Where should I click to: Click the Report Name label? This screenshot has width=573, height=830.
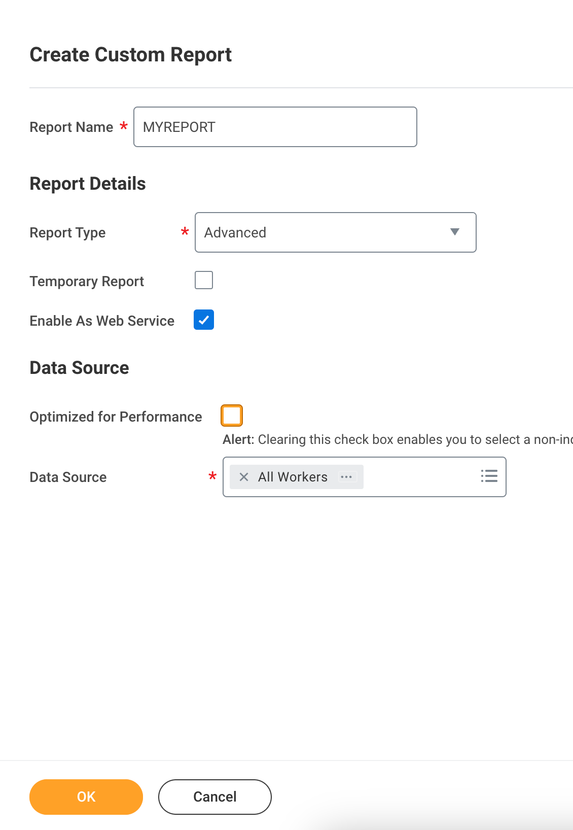(71, 127)
